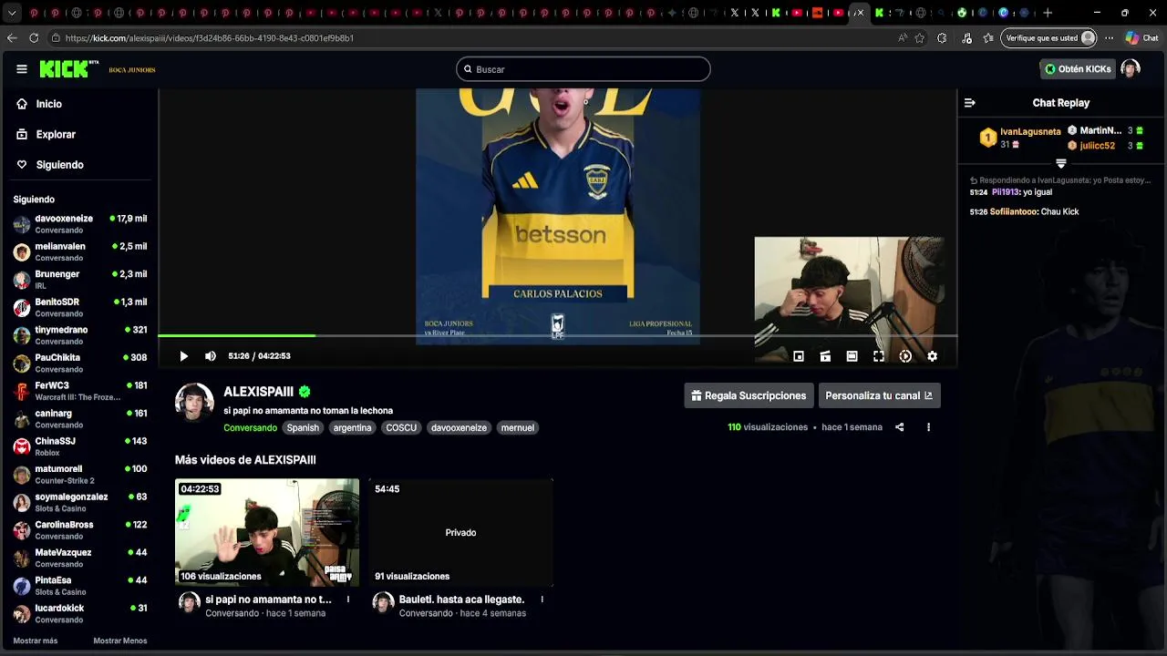Open davooxeneize followed channel

[x=80, y=224]
